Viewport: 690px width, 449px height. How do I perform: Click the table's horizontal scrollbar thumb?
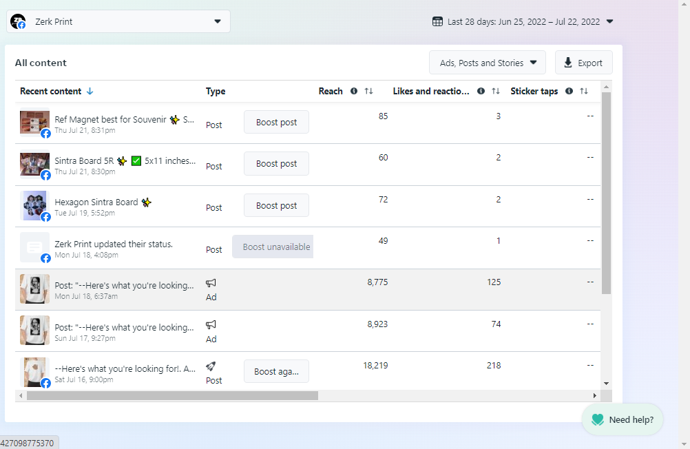tap(172, 396)
